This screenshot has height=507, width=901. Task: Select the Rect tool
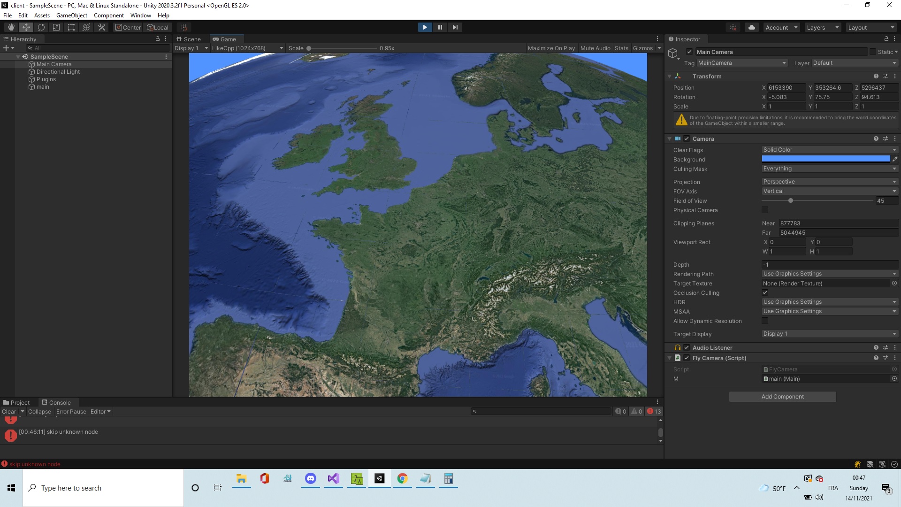[x=71, y=27]
